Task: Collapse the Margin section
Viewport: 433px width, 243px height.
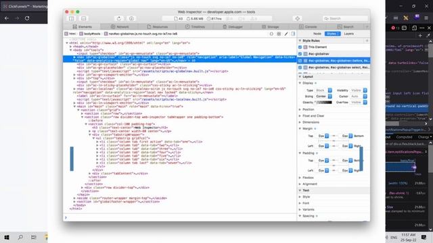Action: click(300, 129)
